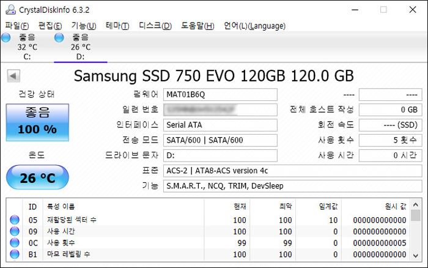Click the drive letter field D:
This screenshot has height=268, width=428.
[220, 155]
